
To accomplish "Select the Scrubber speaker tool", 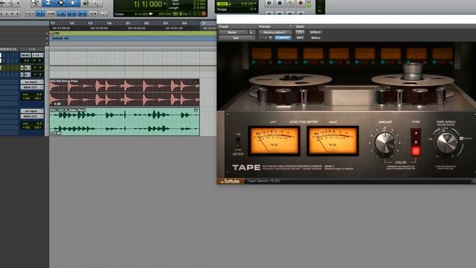I will tap(86, 3).
